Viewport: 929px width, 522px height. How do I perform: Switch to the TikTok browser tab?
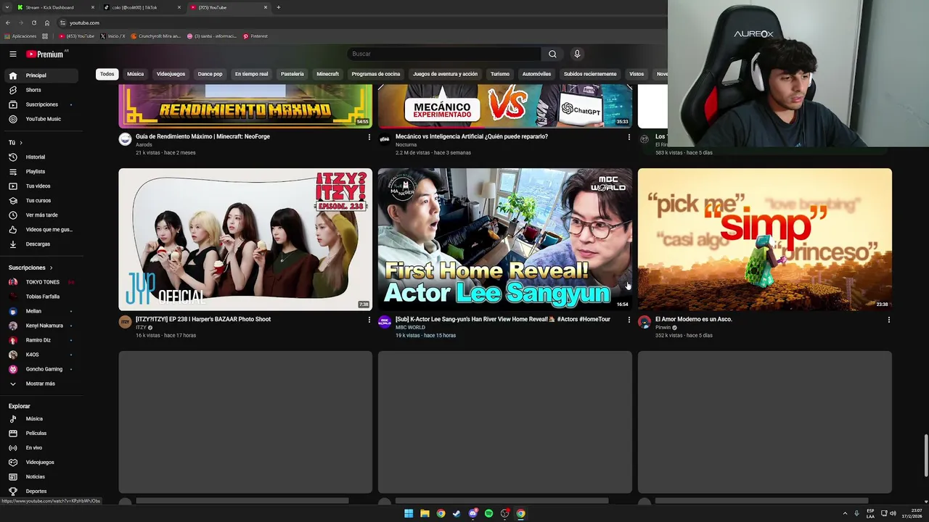(x=142, y=7)
